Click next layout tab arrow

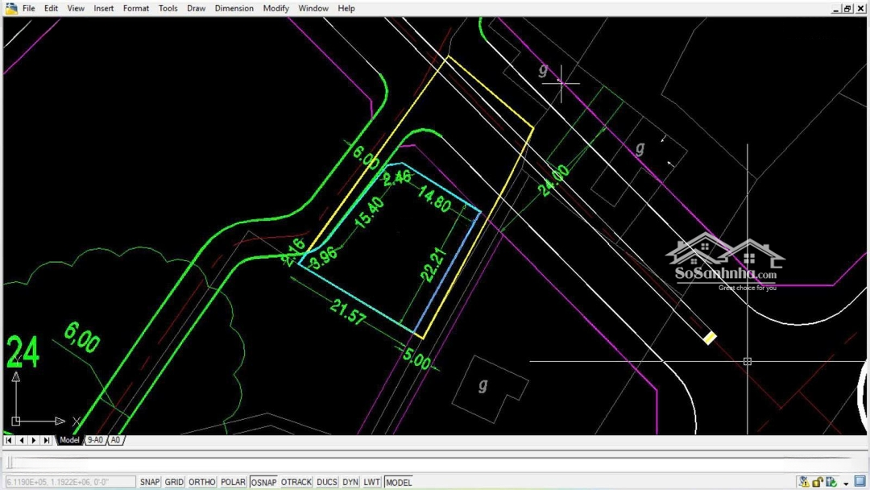coord(34,440)
